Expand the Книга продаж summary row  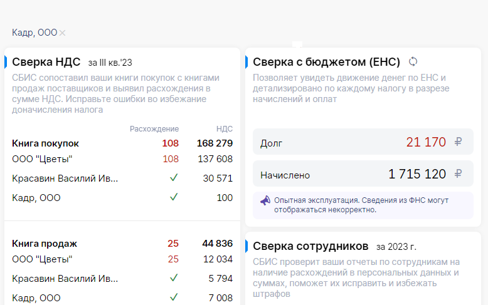pyautogui.click(x=45, y=244)
